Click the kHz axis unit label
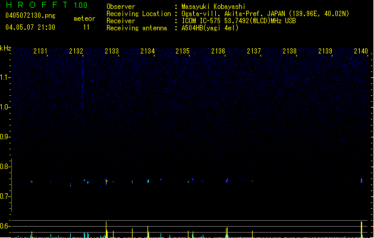The image size is (374, 238). (x=5, y=48)
